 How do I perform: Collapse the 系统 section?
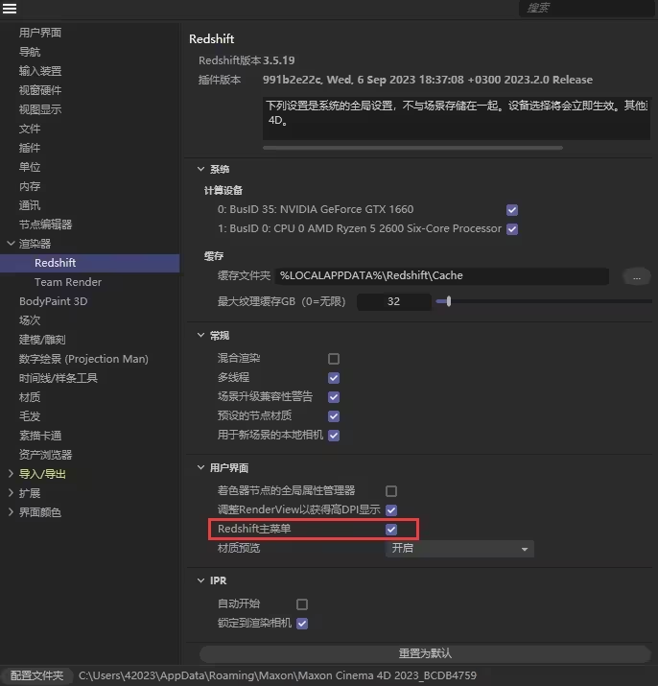[200, 169]
